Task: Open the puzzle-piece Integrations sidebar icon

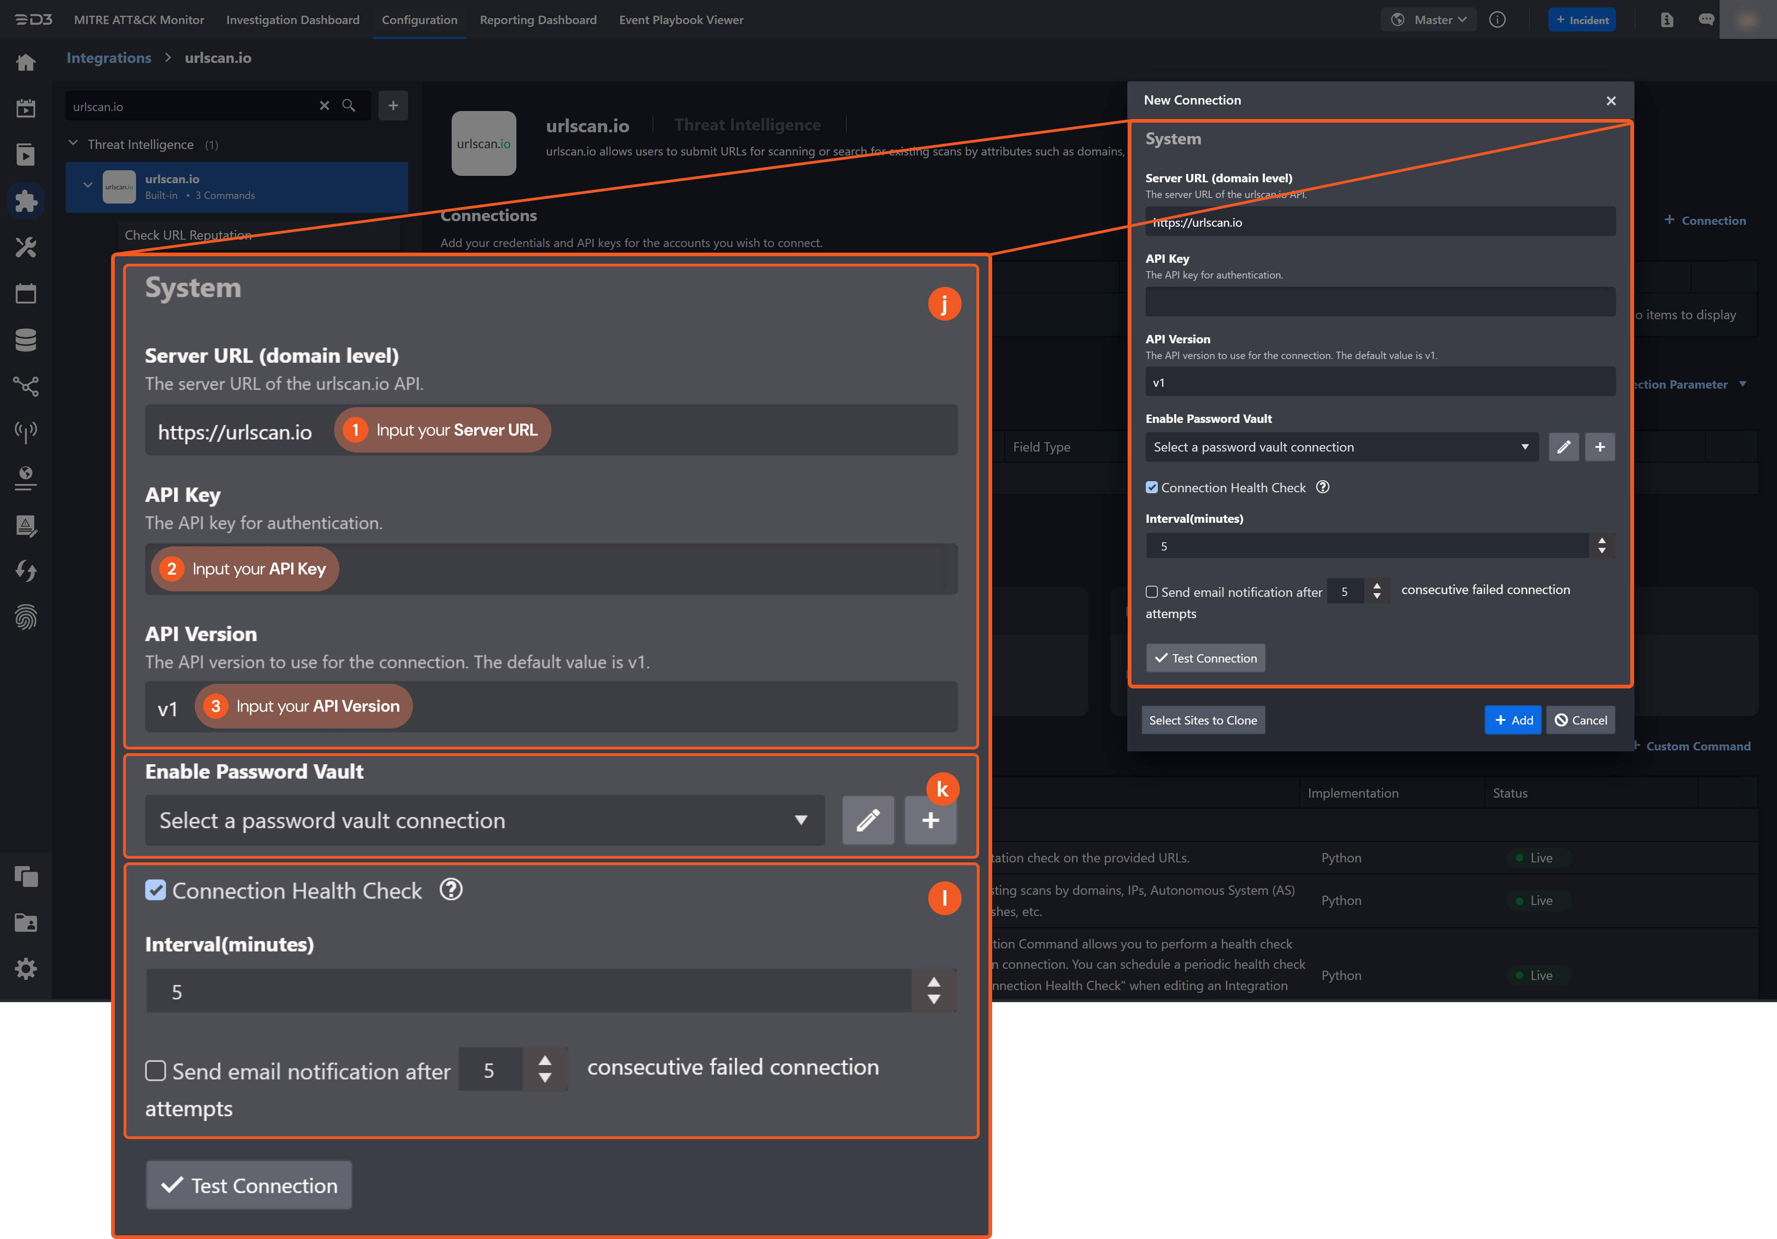Action: coord(25,201)
